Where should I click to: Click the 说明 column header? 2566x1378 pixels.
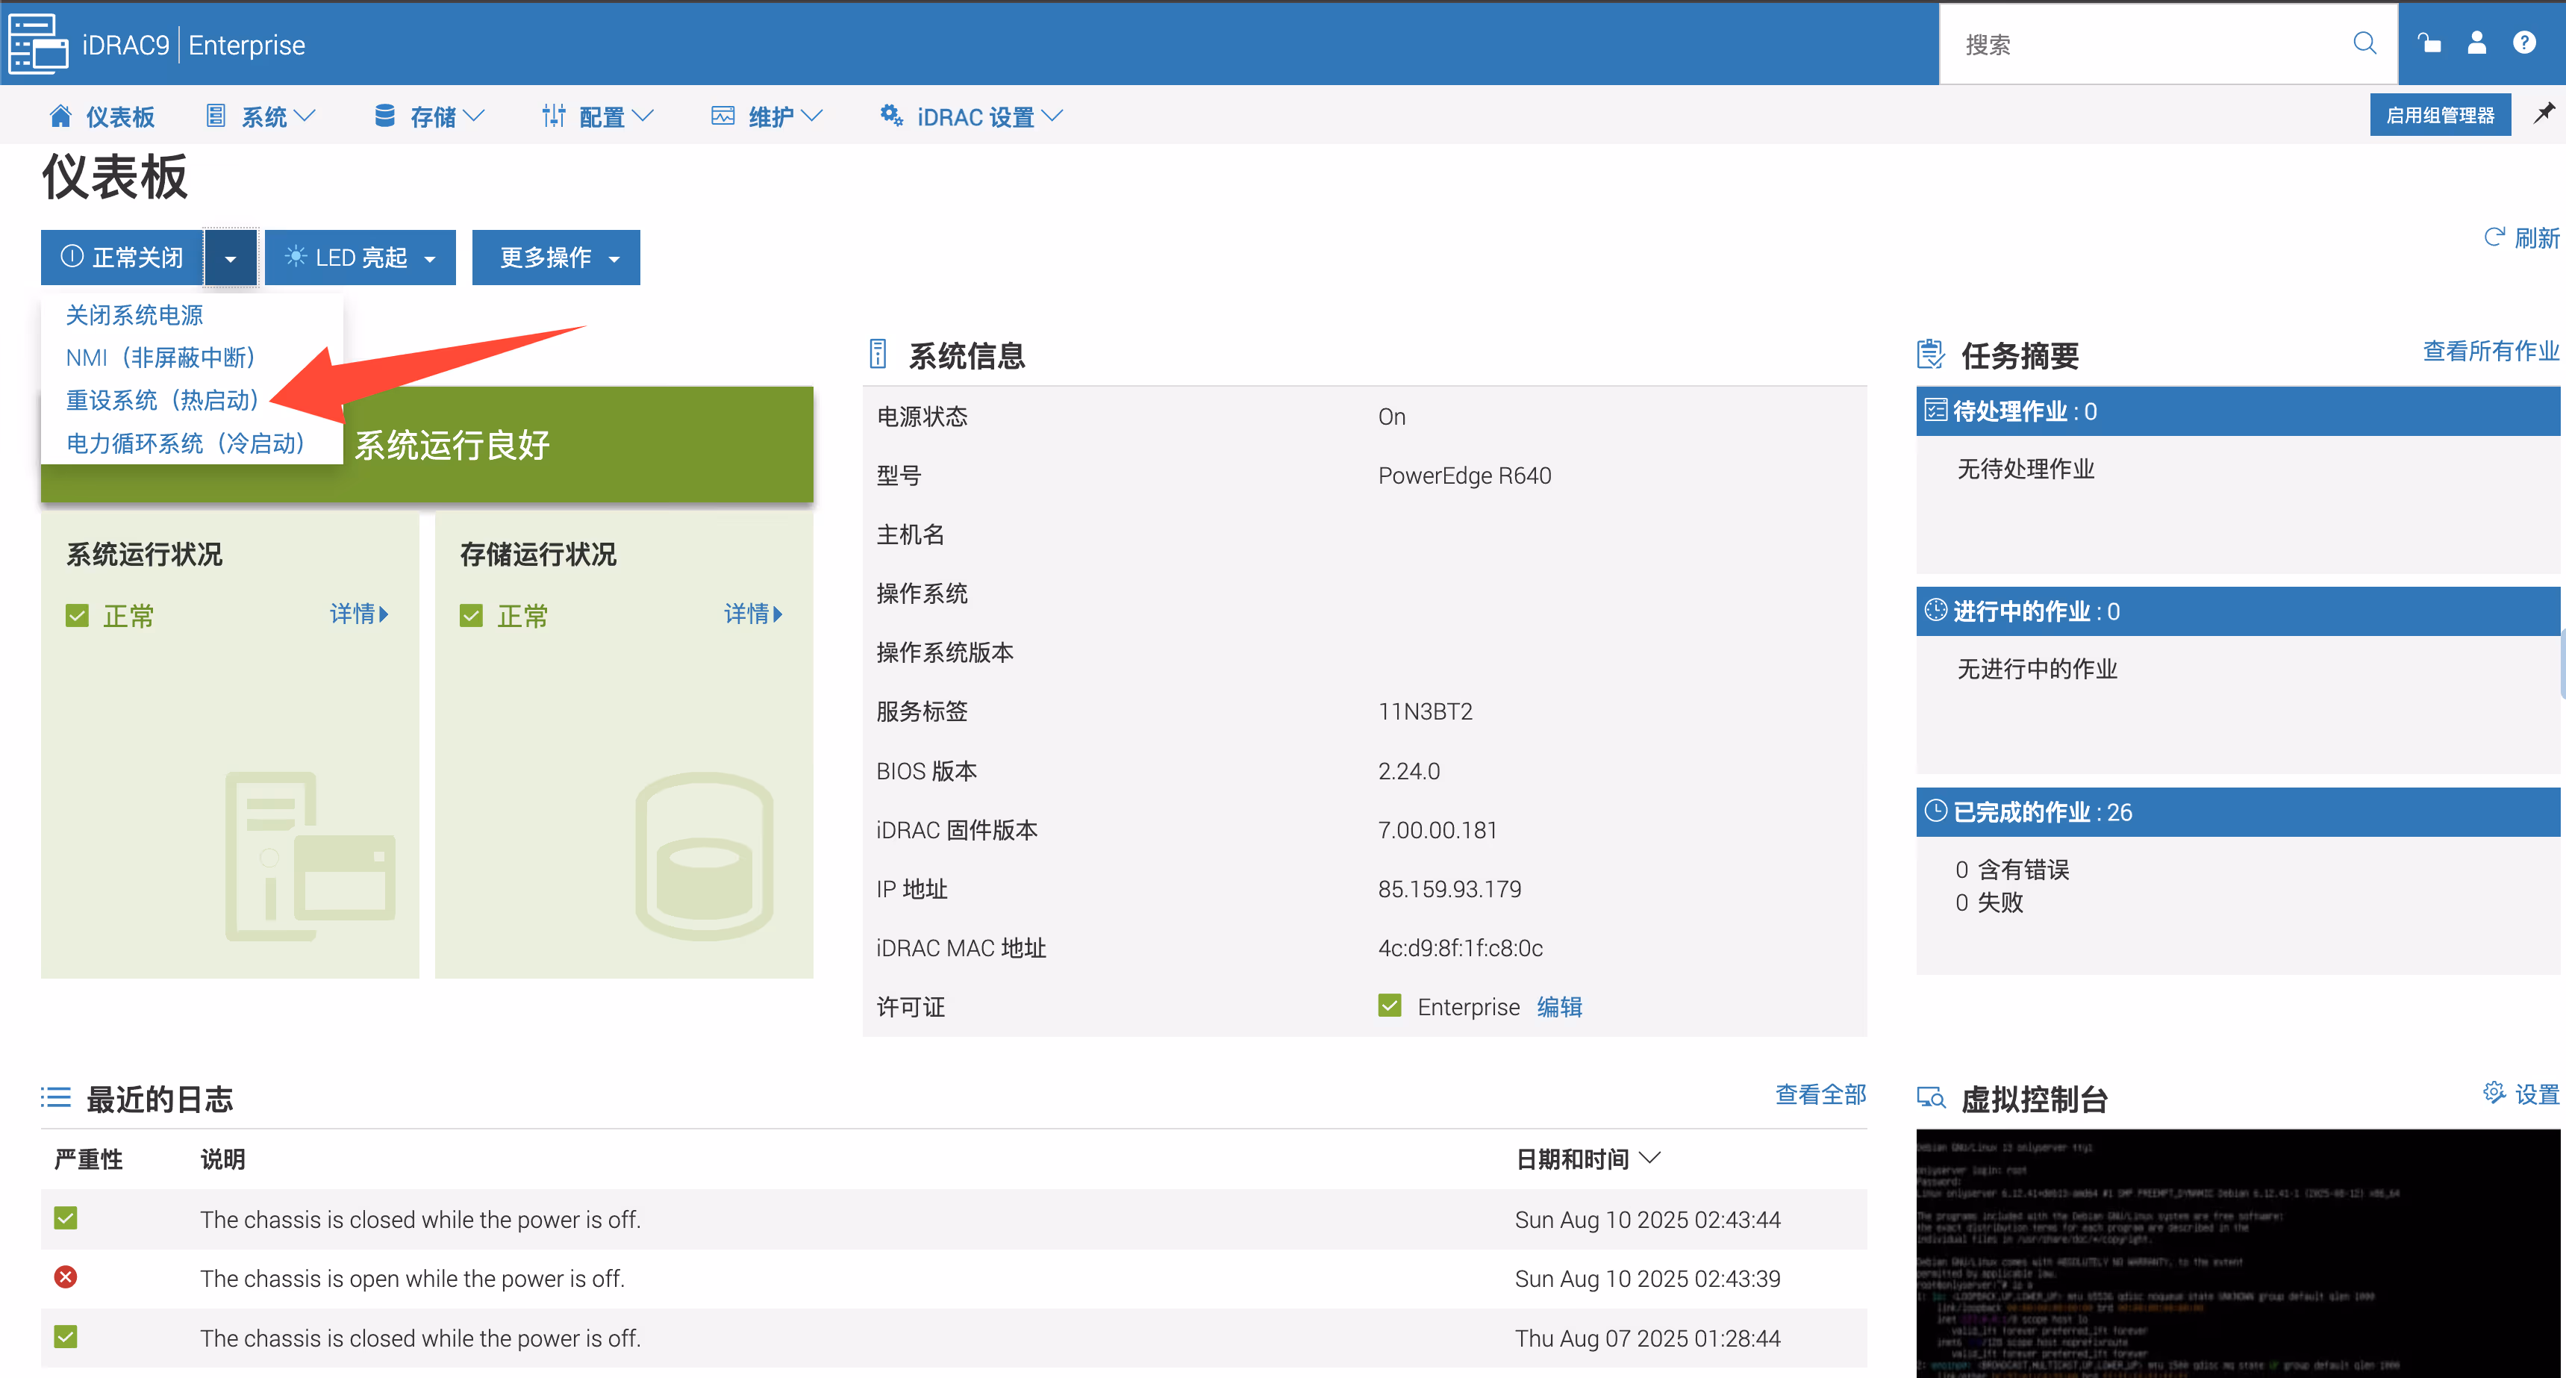(x=222, y=1159)
